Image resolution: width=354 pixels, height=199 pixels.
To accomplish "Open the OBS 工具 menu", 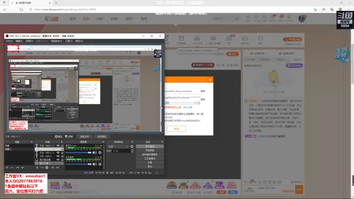I will point(69,41).
